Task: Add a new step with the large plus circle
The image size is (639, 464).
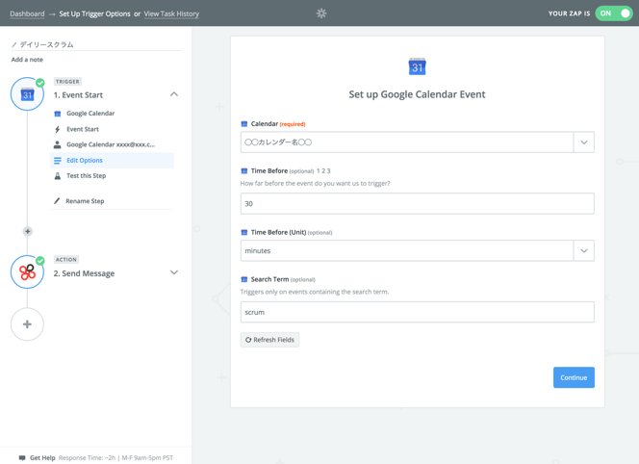Action: coord(27,324)
